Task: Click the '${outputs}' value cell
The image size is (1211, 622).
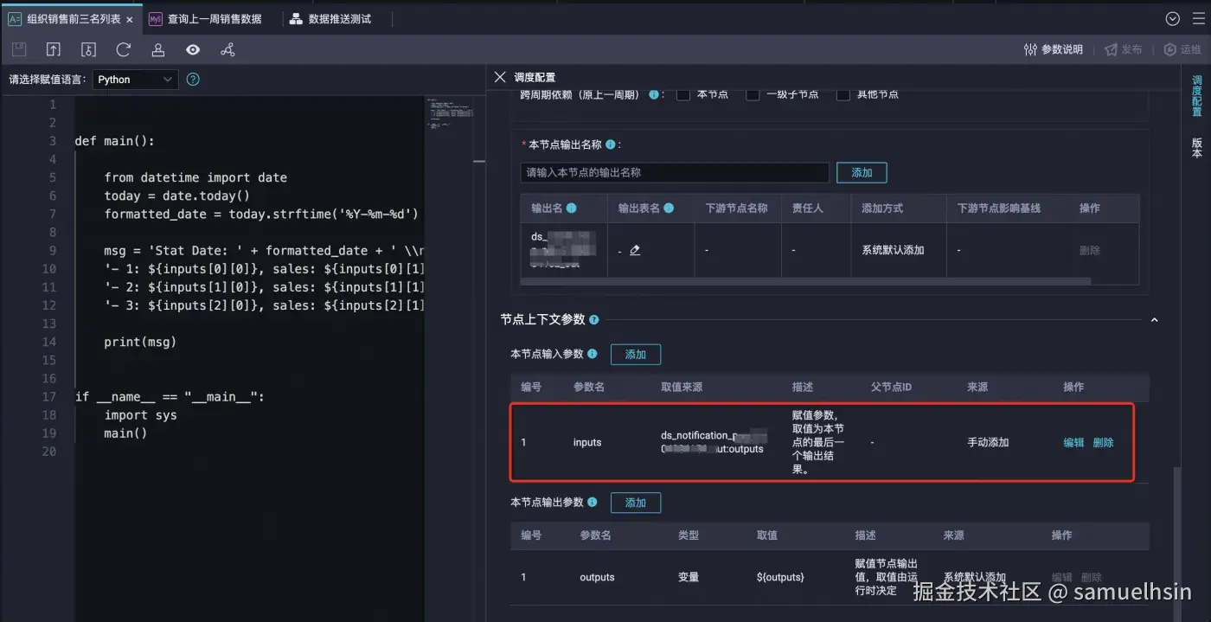Action: (x=780, y=577)
